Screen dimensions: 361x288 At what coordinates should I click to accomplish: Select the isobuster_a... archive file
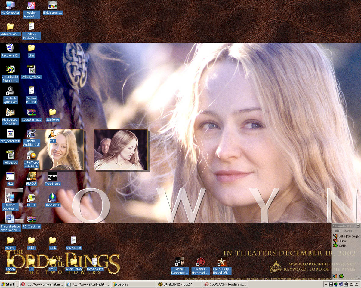coord(31,115)
